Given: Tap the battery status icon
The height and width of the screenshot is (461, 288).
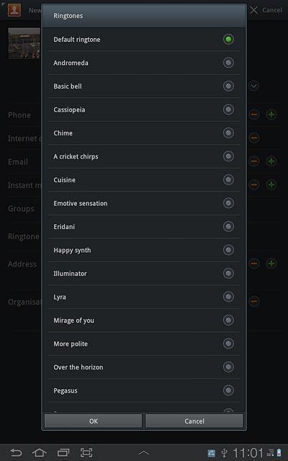Looking at the screenshot, I should [279, 453].
